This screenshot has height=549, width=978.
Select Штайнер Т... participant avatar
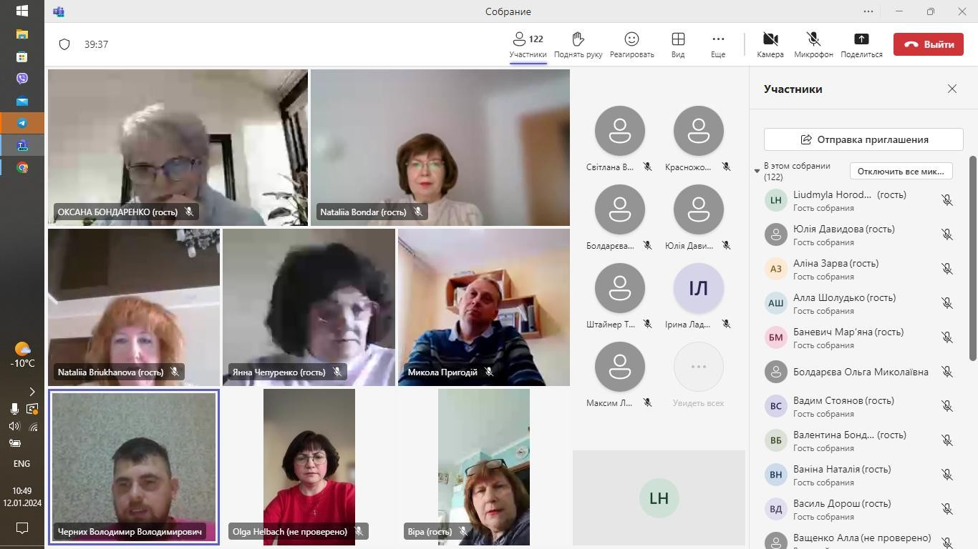coord(619,288)
